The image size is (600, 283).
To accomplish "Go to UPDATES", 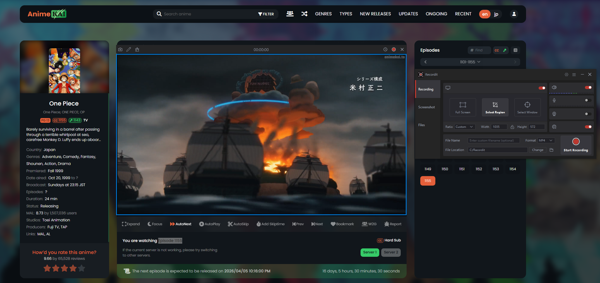I will pyautogui.click(x=408, y=14).
